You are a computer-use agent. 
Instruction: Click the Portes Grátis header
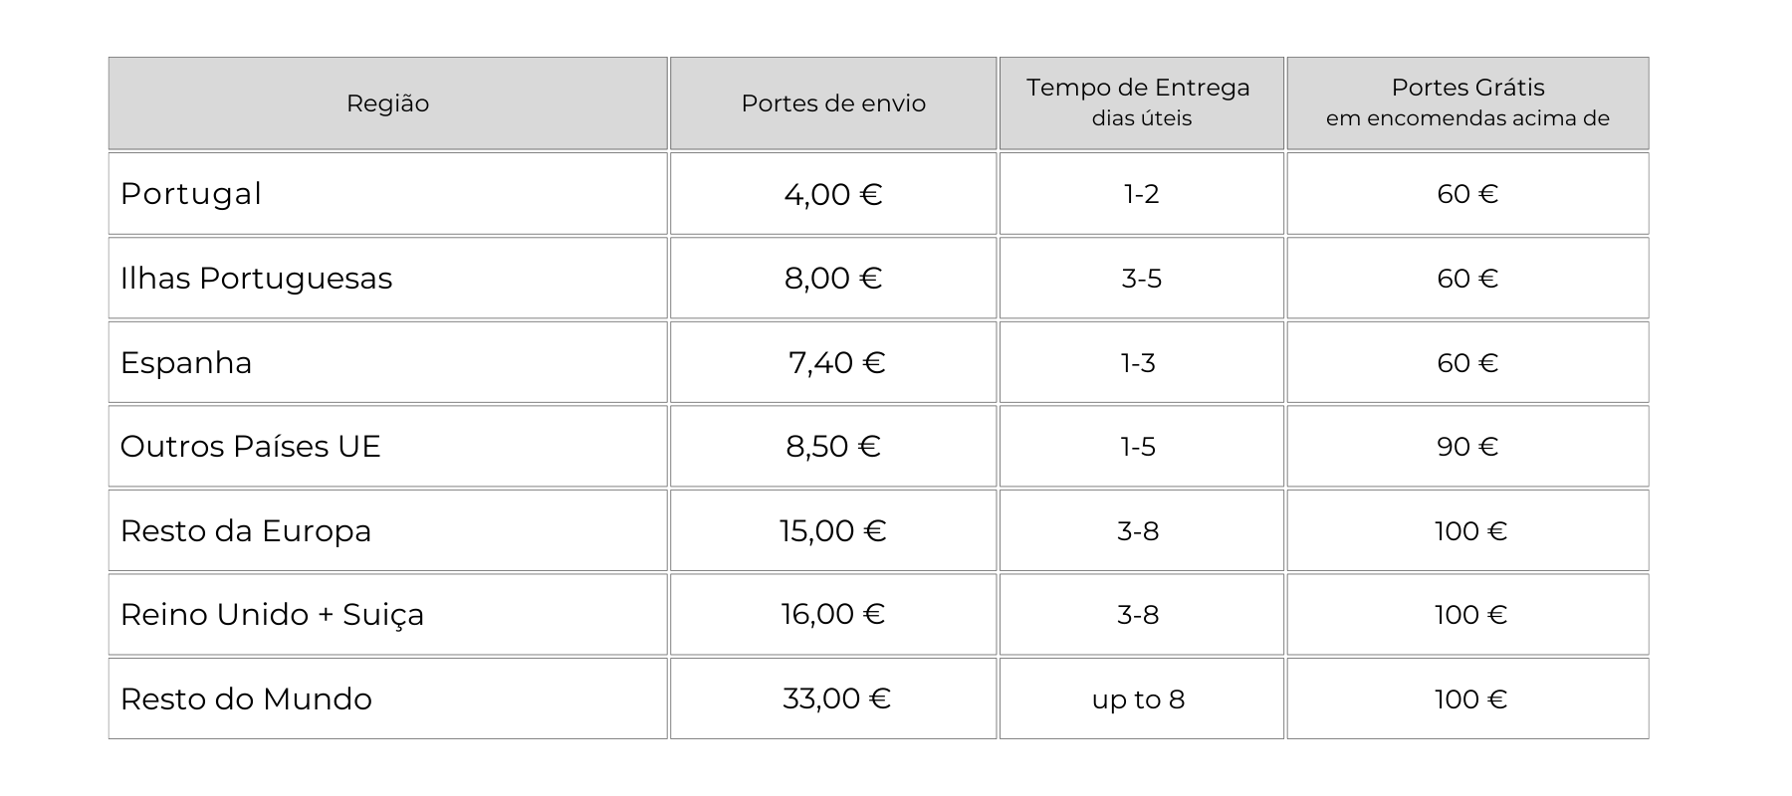pos(1467,103)
